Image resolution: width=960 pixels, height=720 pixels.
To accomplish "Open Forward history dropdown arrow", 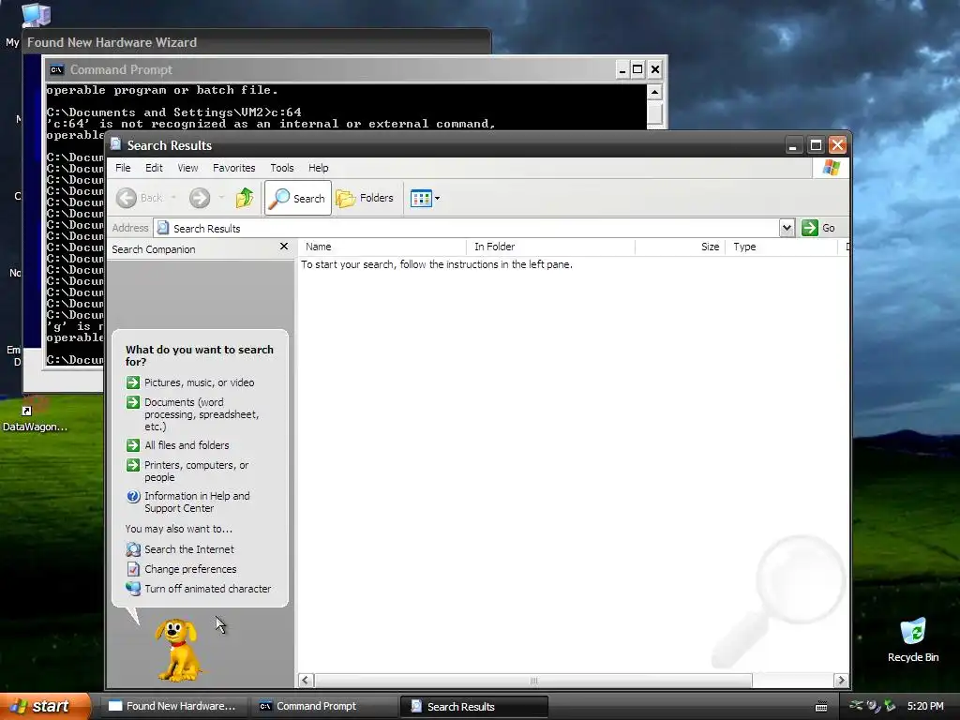I will pos(221,198).
